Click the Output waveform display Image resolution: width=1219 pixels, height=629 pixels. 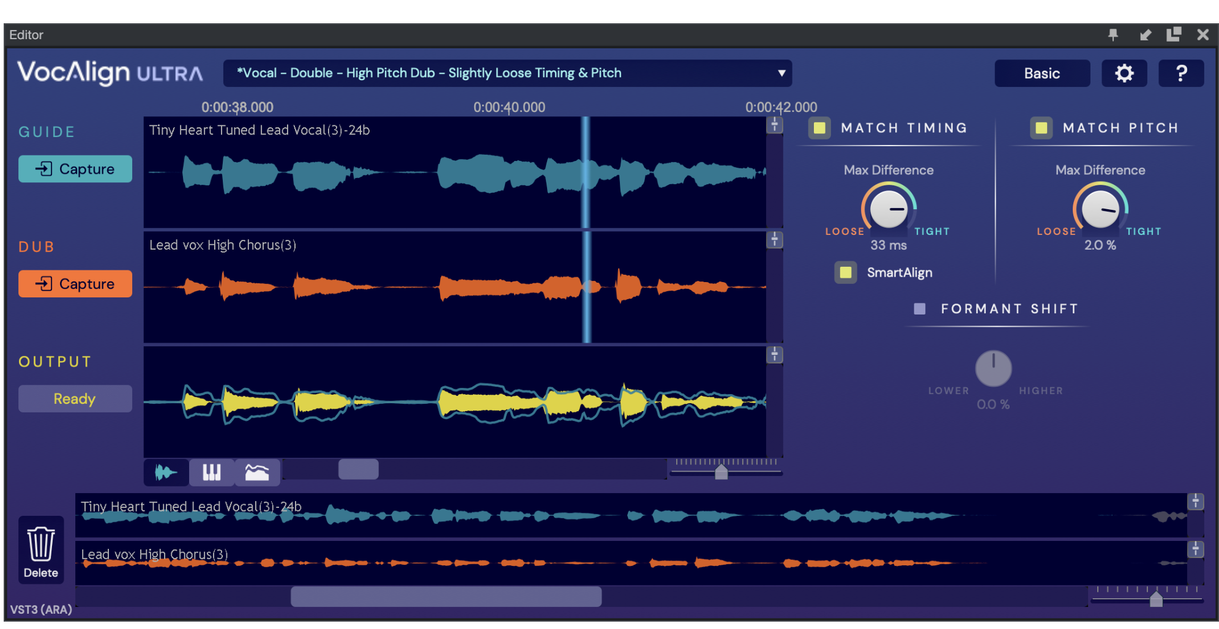455,402
